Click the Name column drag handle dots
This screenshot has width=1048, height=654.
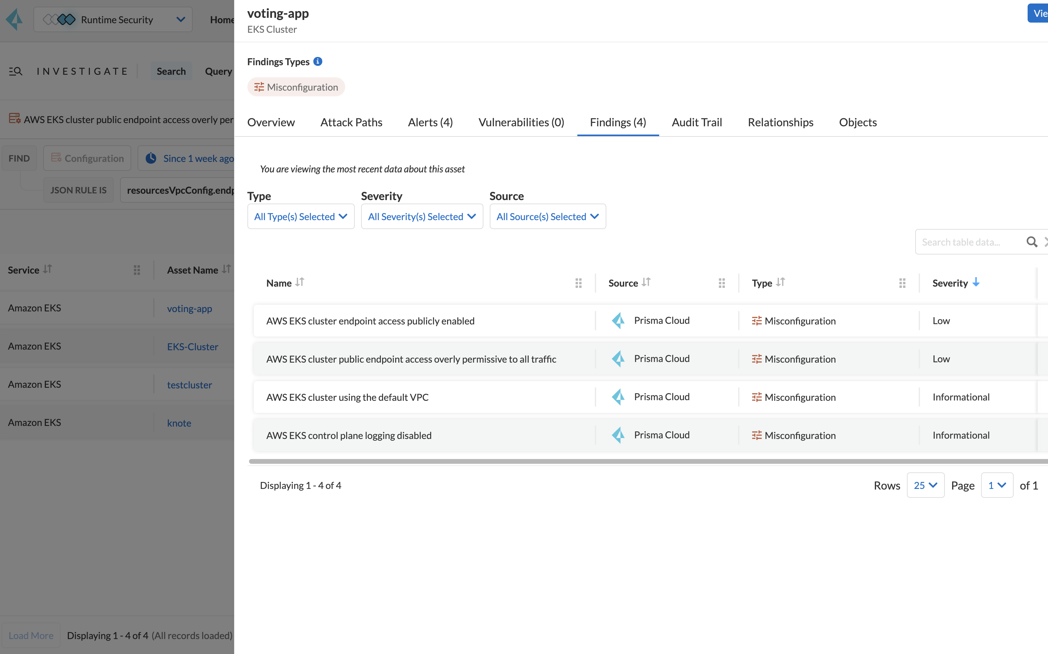(578, 283)
